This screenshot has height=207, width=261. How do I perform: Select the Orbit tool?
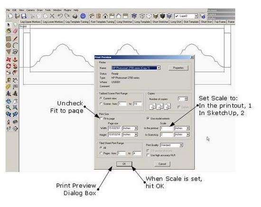(9, 101)
